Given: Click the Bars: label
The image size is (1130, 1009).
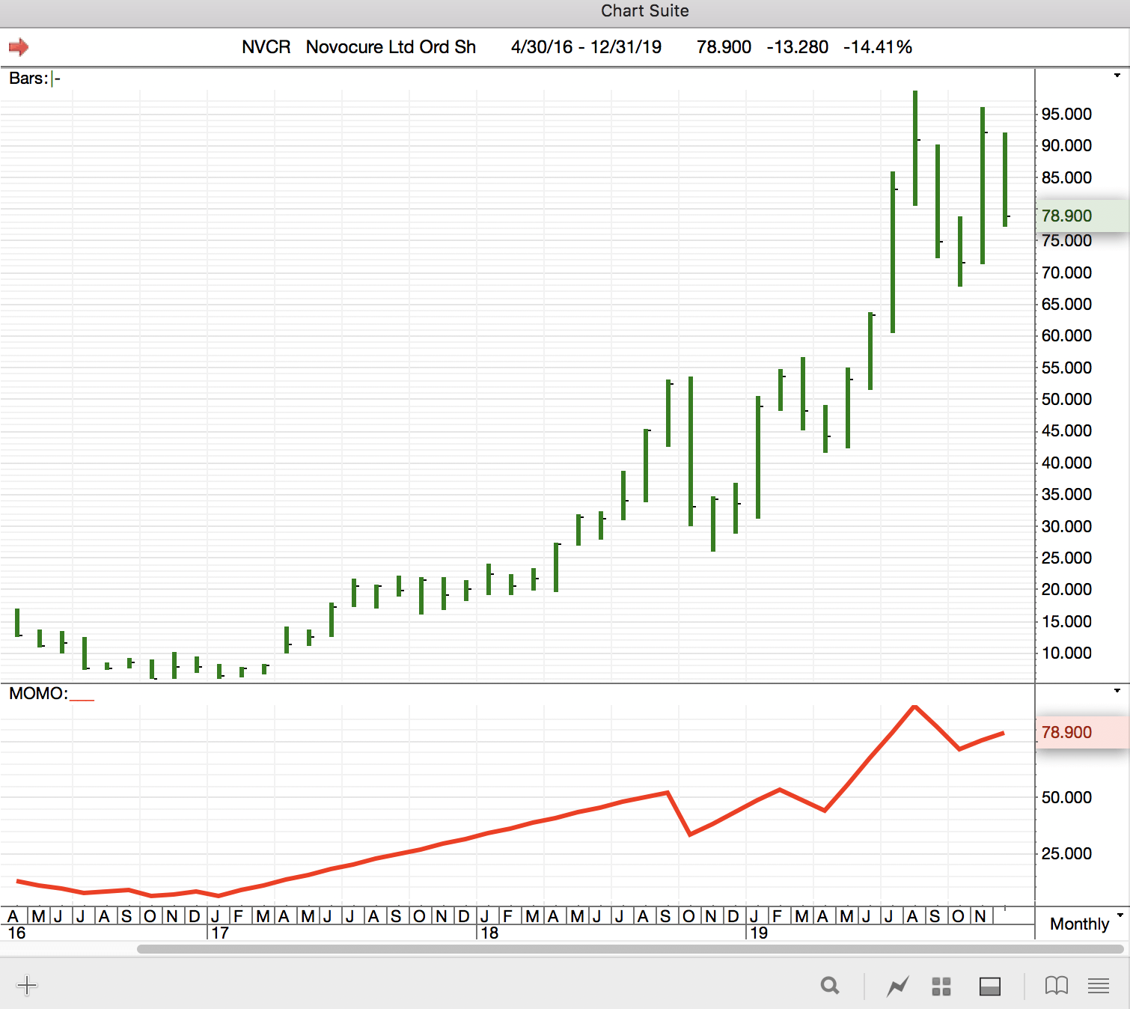Looking at the screenshot, I should (x=28, y=79).
